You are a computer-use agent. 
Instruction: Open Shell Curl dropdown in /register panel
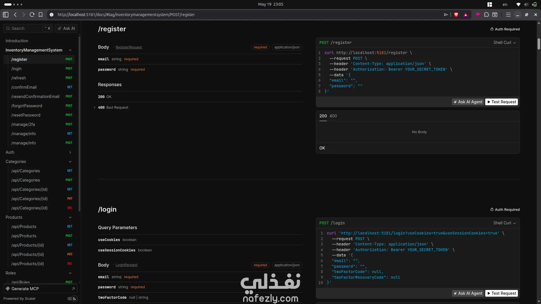coord(504,43)
